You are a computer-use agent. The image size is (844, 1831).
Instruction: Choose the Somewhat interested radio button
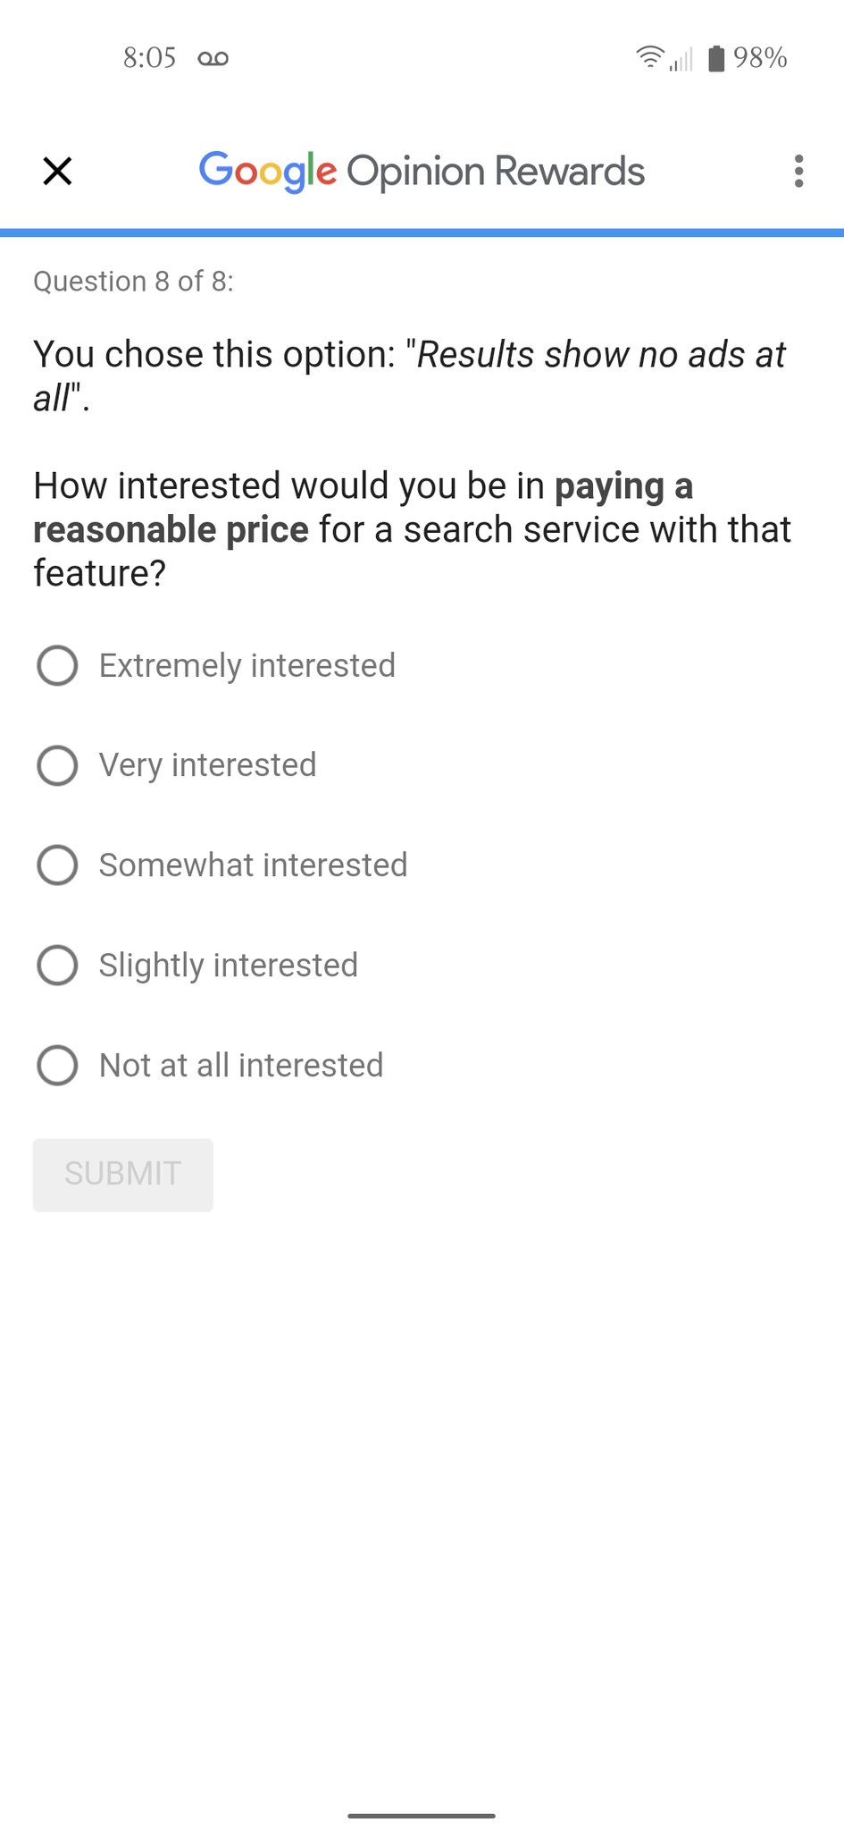pyautogui.click(x=57, y=865)
